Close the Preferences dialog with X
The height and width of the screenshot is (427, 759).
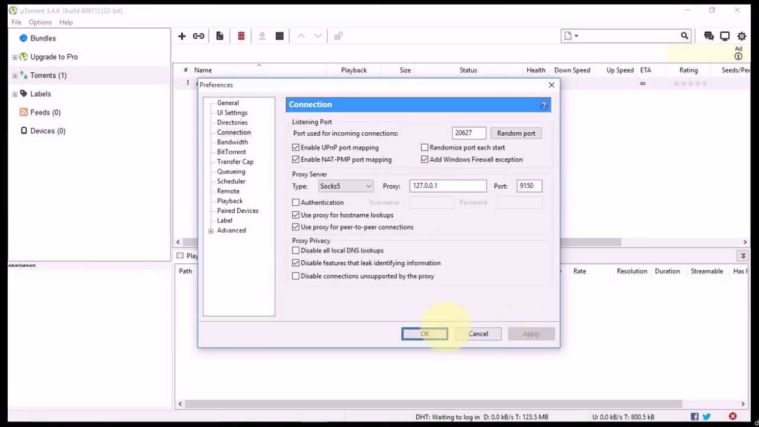[x=551, y=85]
